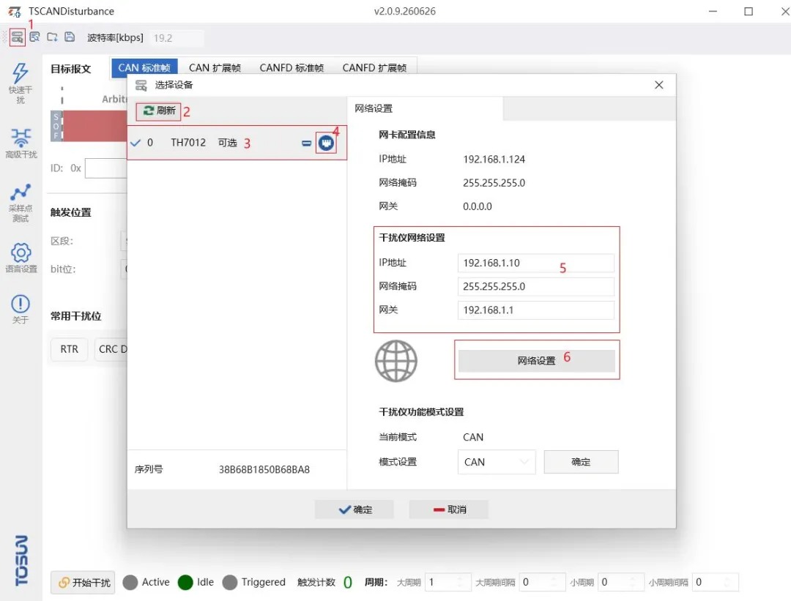
Task: Click the RTR common disturbance bit button
Action: pos(70,349)
